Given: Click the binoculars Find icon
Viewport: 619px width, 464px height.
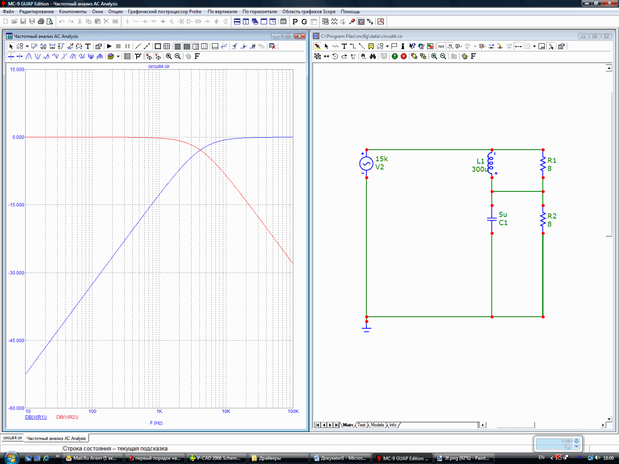Looking at the screenshot, I should [x=373, y=57].
